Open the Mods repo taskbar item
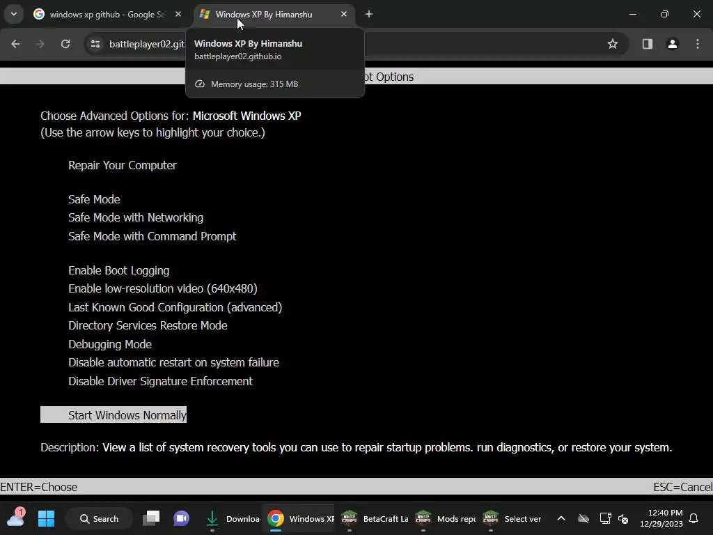713x535 pixels. pyautogui.click(x=446, y=518)
